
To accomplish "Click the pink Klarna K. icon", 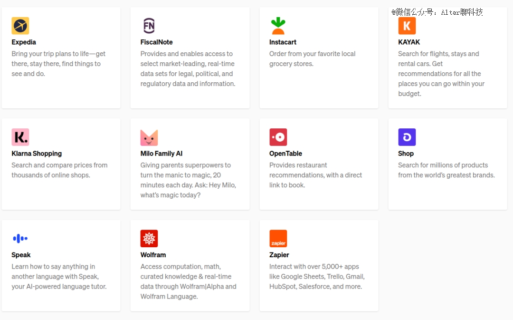I will click(x=20, y=137).
